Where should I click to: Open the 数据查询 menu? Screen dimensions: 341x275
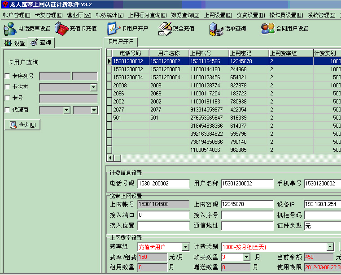point(185,15)
